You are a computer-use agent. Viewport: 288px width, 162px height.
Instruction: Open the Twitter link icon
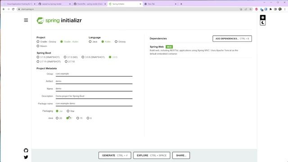[x=26, y=157]
